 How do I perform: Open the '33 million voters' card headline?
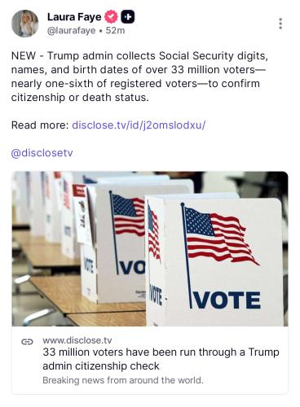(x=161, y=359)
